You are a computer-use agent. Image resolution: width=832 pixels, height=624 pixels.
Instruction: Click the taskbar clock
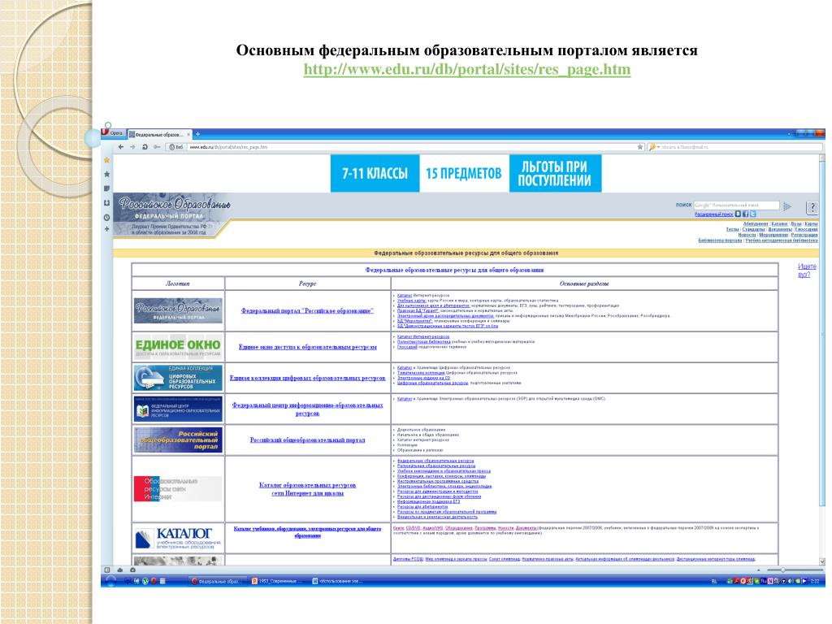(x=815, y=582)
